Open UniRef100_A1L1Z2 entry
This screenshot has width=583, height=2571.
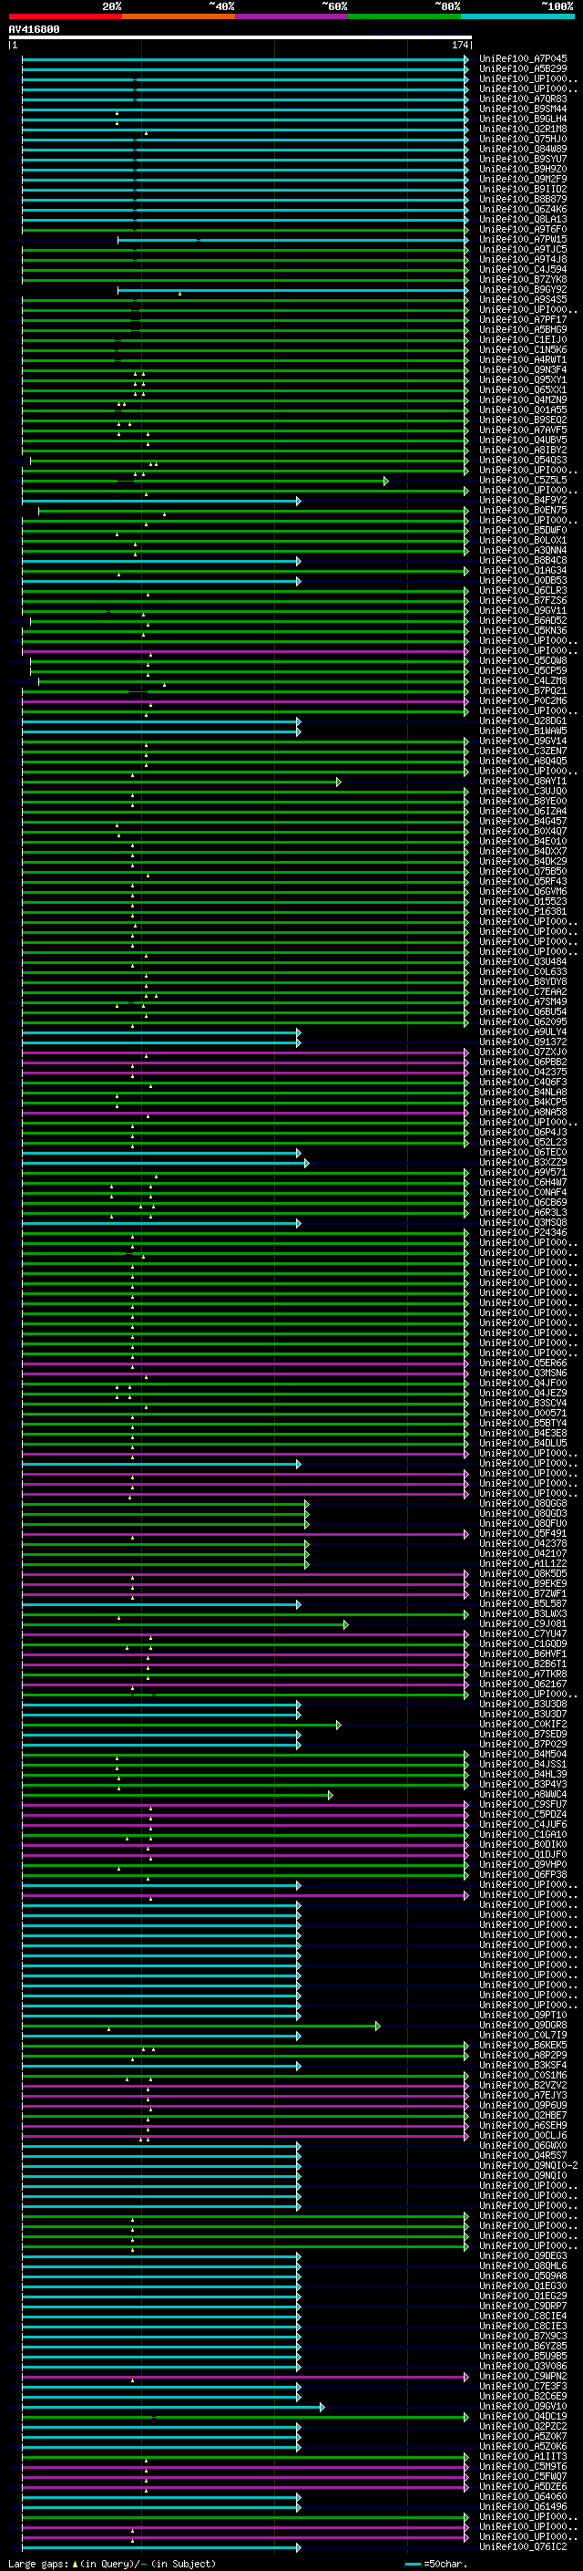tap(523, 1564)
